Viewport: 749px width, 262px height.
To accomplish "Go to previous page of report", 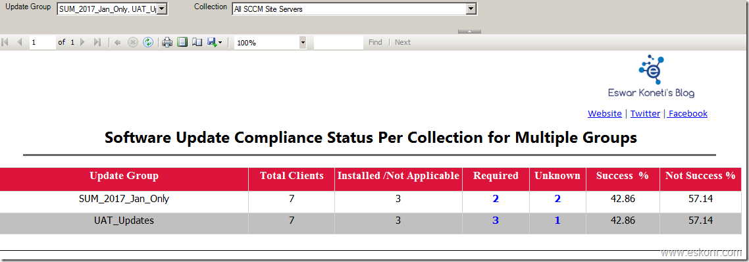I will [20, 42].
